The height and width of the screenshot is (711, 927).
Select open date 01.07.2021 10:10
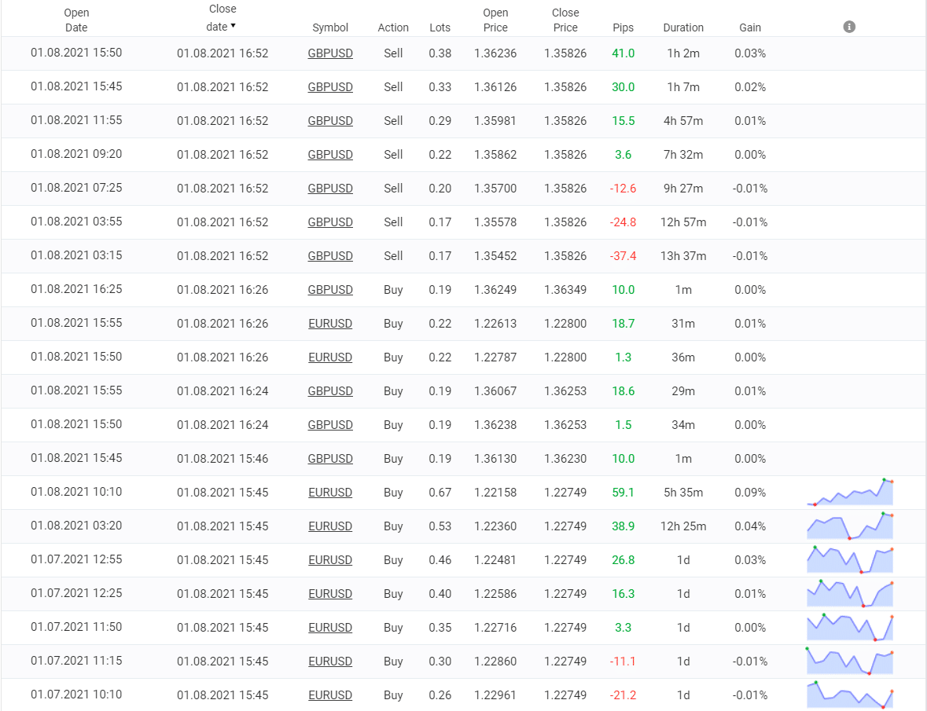[x=76, y=695]
